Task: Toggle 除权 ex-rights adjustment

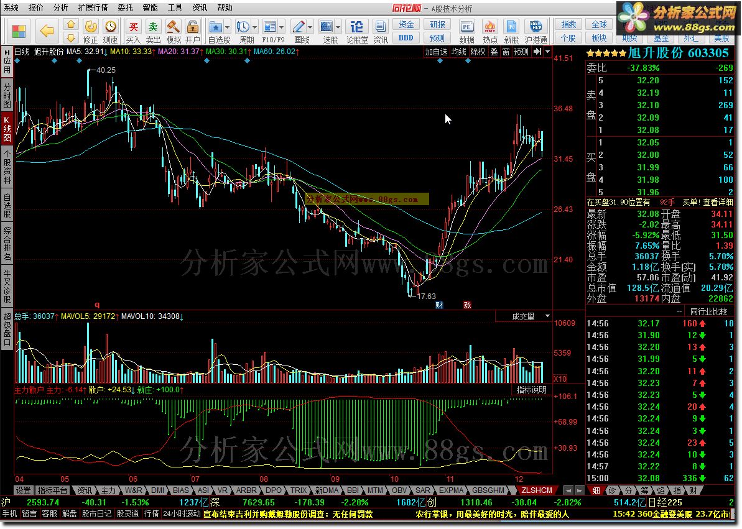Action: coord(478,52)
